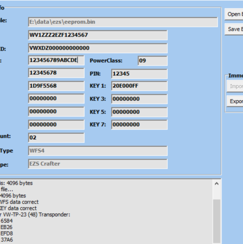
Task: Click the 00000000 field preceding the KEY 3 label
Action: click(56, 98)
